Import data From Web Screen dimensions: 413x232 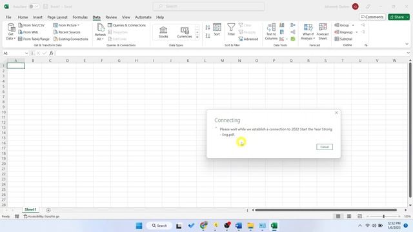28,32
